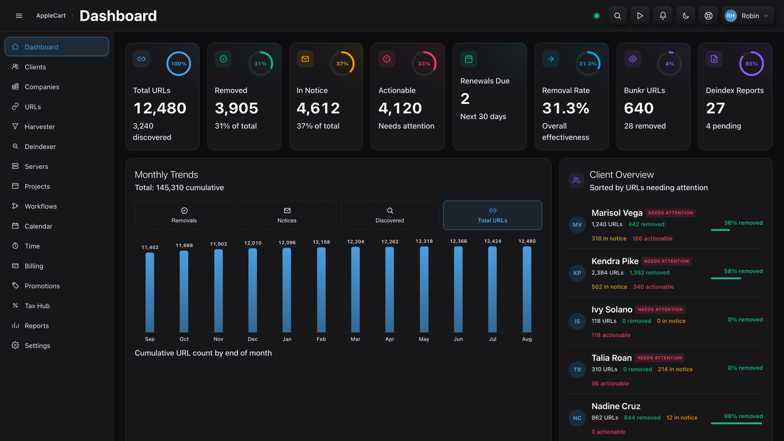Screen dimensions: 784x441
Task: Click the Bunkr URLs eye icon
Action: (632, 59)
